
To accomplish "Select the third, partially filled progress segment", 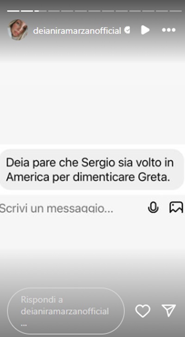I will point(41,11).
